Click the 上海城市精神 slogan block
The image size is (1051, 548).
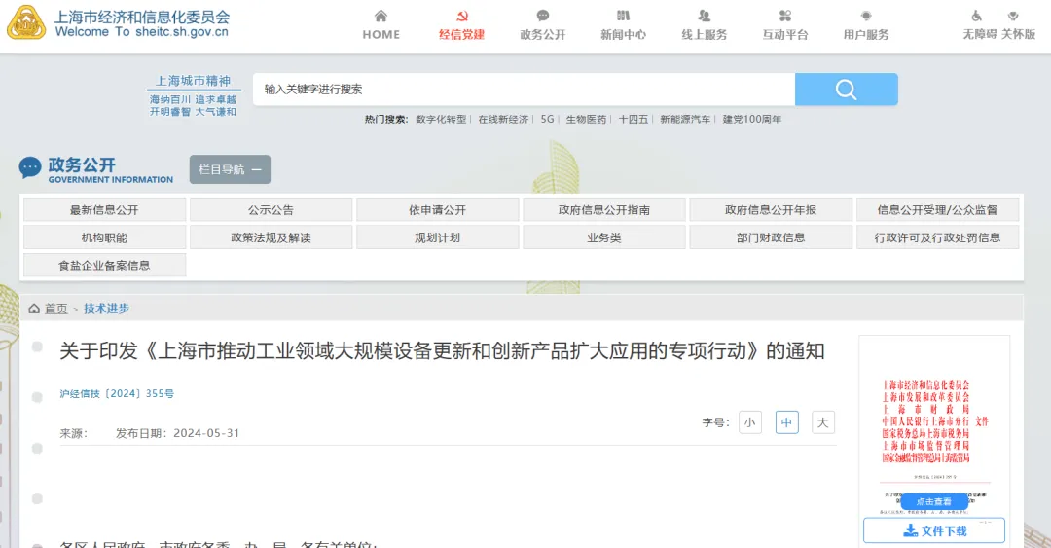[193, 95]
